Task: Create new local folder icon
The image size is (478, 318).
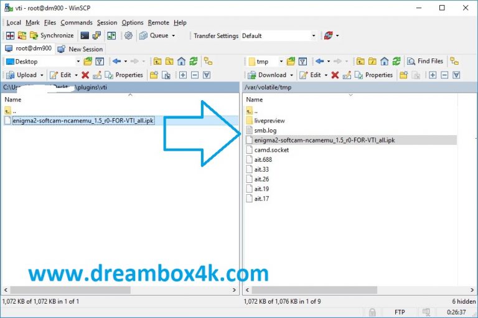Action: (154, 75)
